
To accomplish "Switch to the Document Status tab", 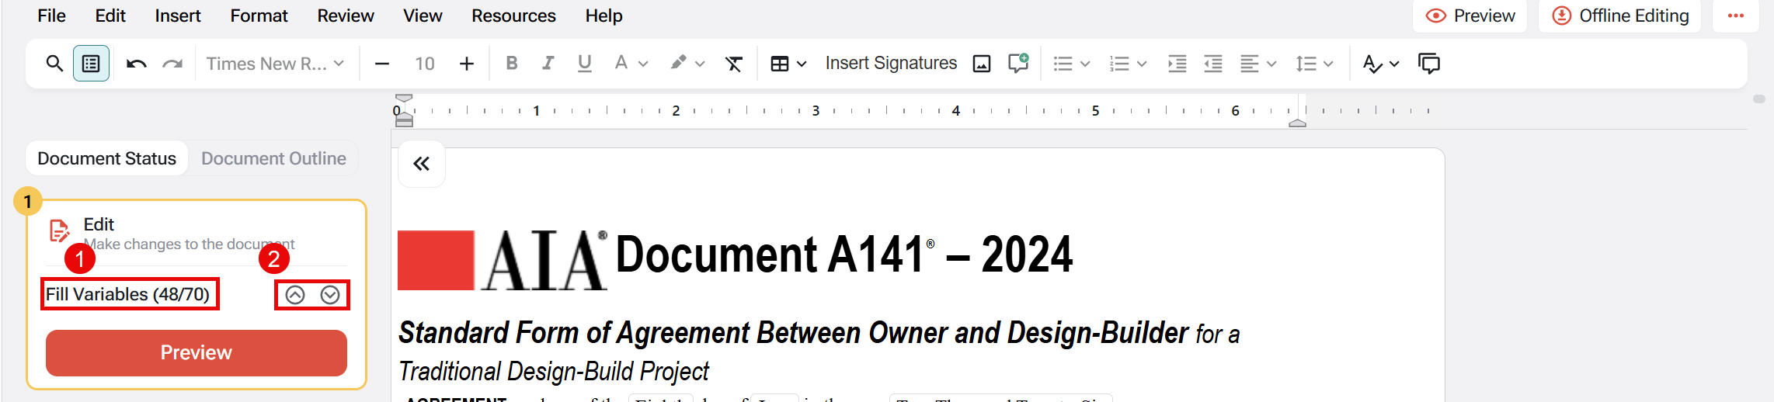I will click(x=106, y=158).
